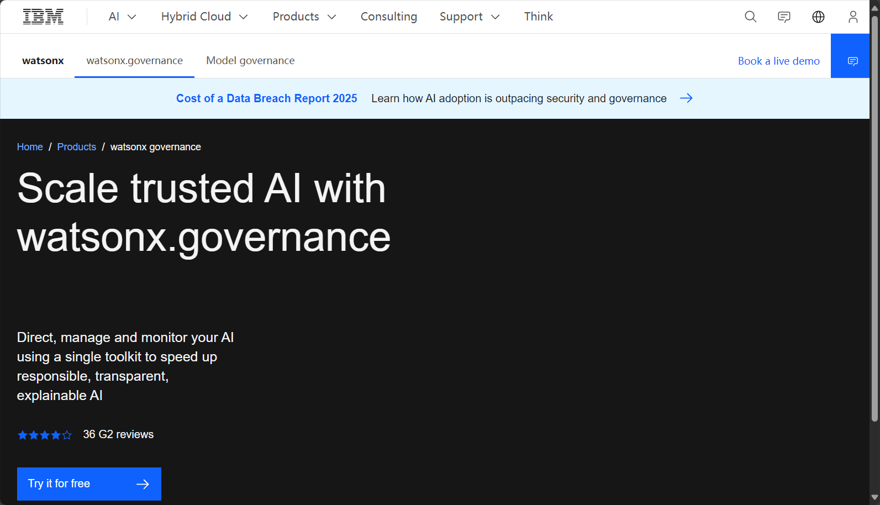Open the search magnifier icon

(x=750, y=17)
